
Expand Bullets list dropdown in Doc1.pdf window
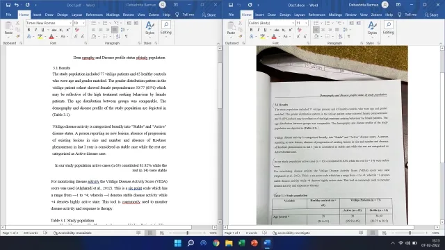(x=98, y=23)
